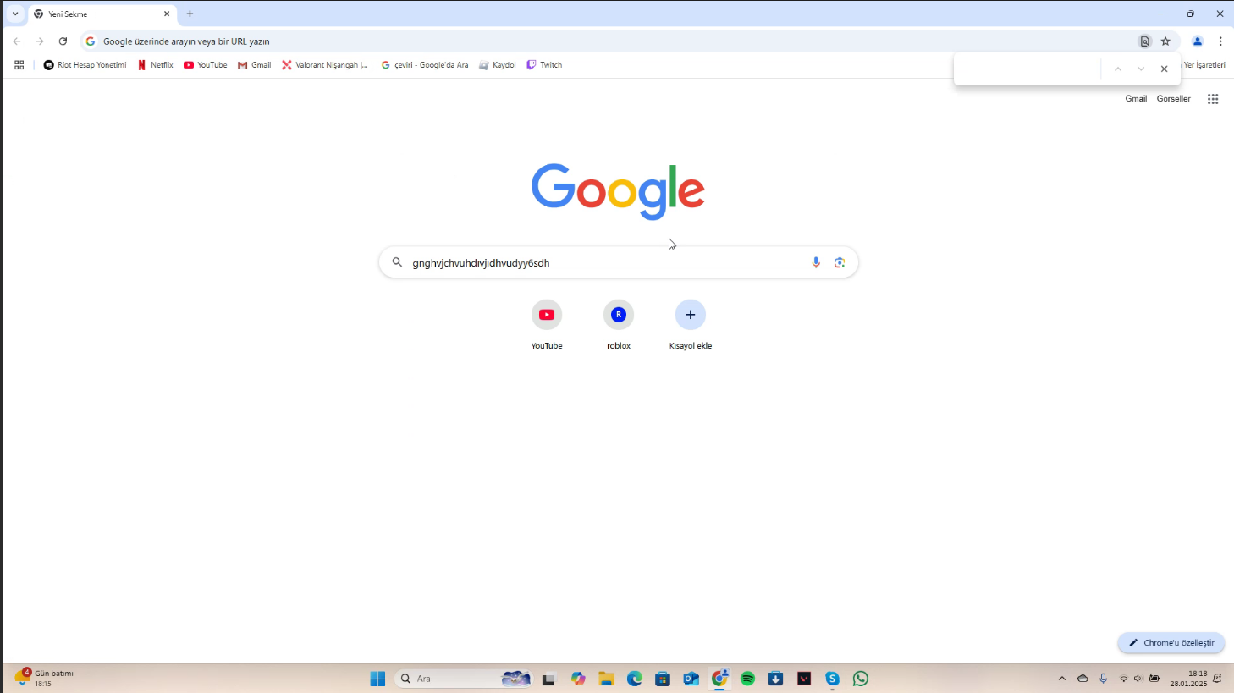Click the microphone tray icon
Viewport: 1234px width, 693px height.
[1103, 679]
